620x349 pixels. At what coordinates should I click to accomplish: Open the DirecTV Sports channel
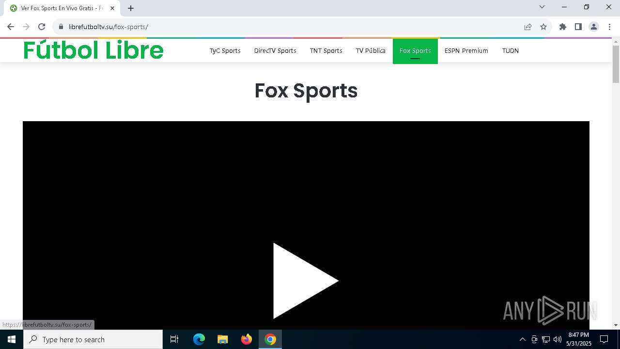click(275, 50)
